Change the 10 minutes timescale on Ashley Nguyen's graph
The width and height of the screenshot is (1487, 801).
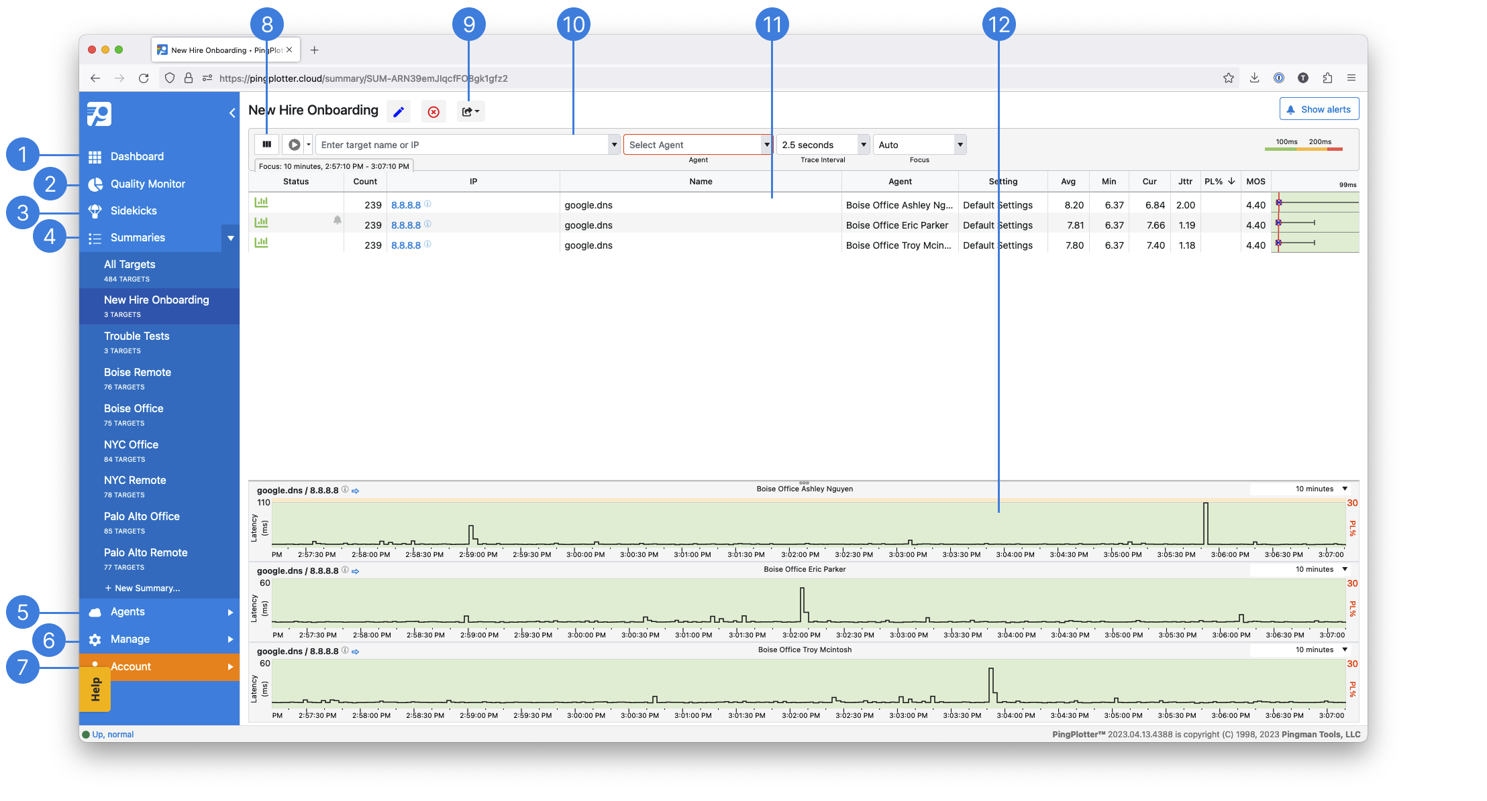pyautogui.click(x=1319, y=489)
